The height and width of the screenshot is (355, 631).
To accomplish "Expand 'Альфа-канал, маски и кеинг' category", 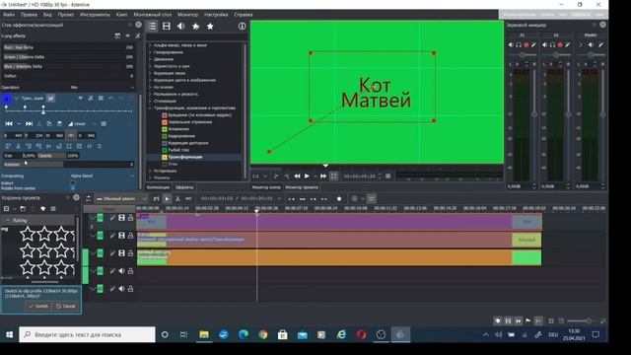I will coord(150,45).
